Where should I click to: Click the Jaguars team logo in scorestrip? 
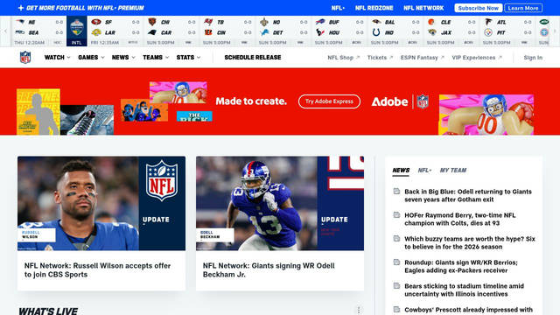[431, 32]
